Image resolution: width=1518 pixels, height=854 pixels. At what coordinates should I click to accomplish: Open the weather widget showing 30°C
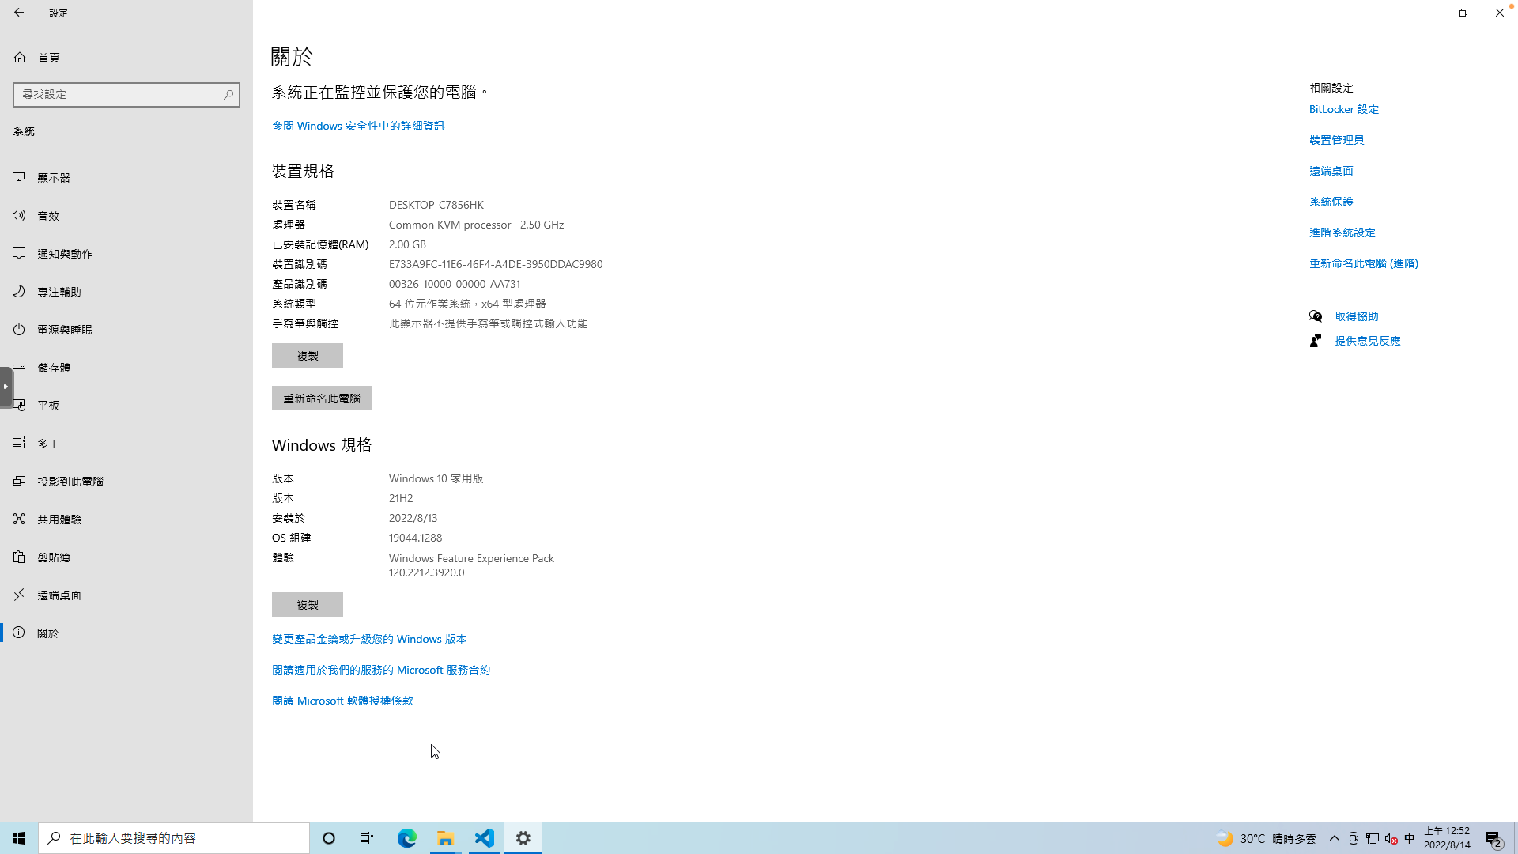(x=1266, y=838)
